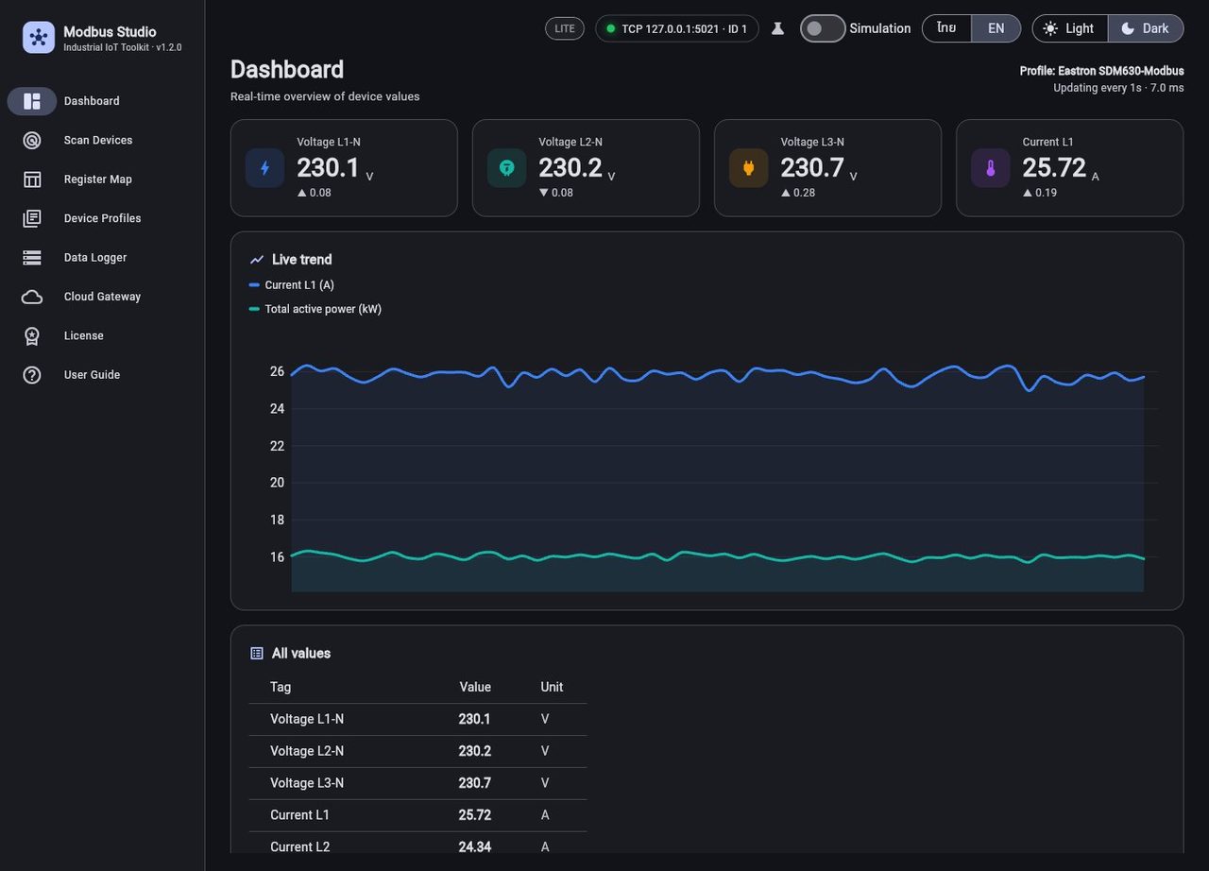This screenshot has width=1209, height=871.
Task: Select the EN language option
Action: [x=996, y=28]
